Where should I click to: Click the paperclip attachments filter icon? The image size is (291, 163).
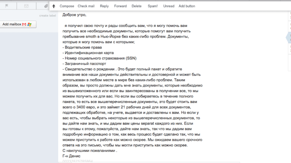click(x=46, y=6)
